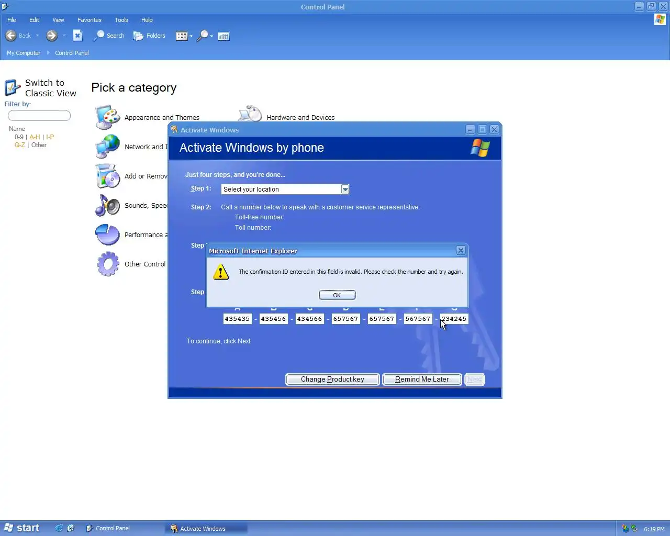Click confirmation ID field containing 434566
Viewport: 670px width, 536px height.
[x=310, y=319]
